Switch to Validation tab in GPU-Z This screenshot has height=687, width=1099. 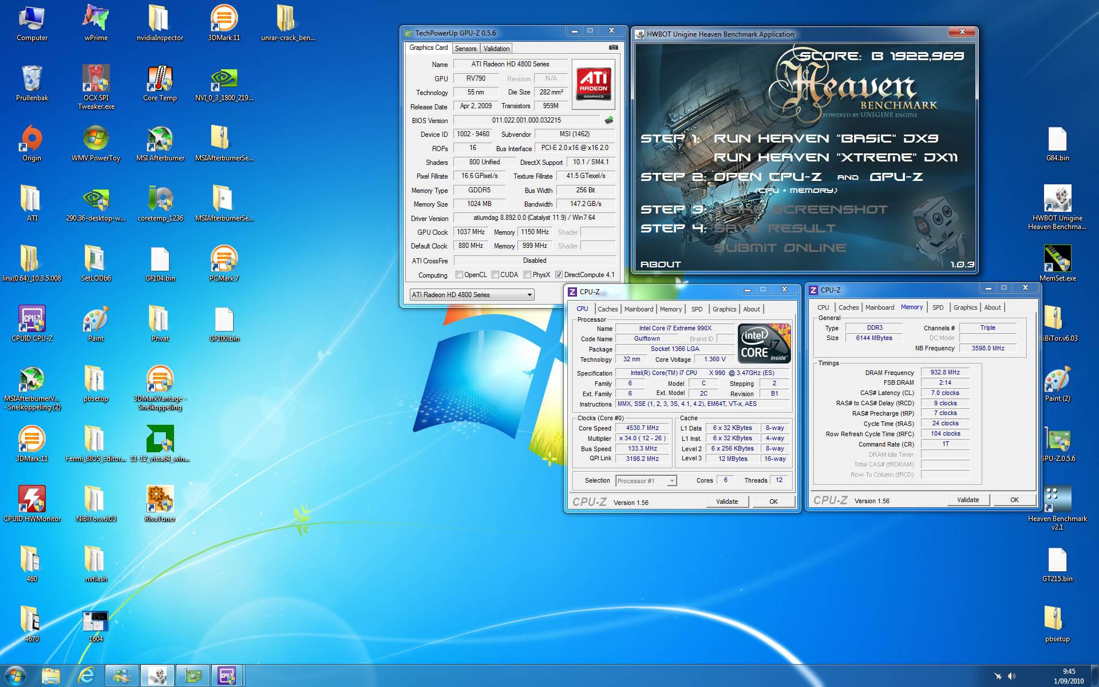click(496, 49)
